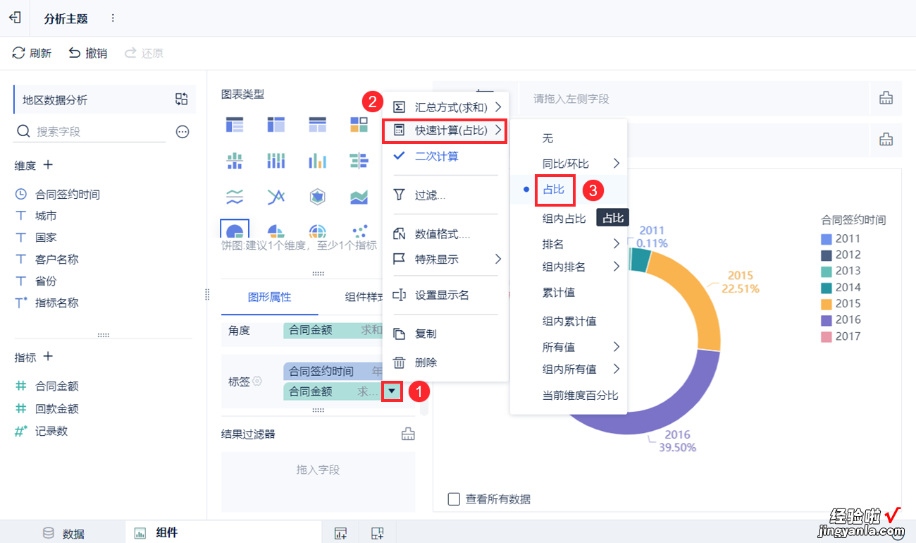Click the 过滤... menu item
This screenshot has width=916, height=543.
(445, 195)
